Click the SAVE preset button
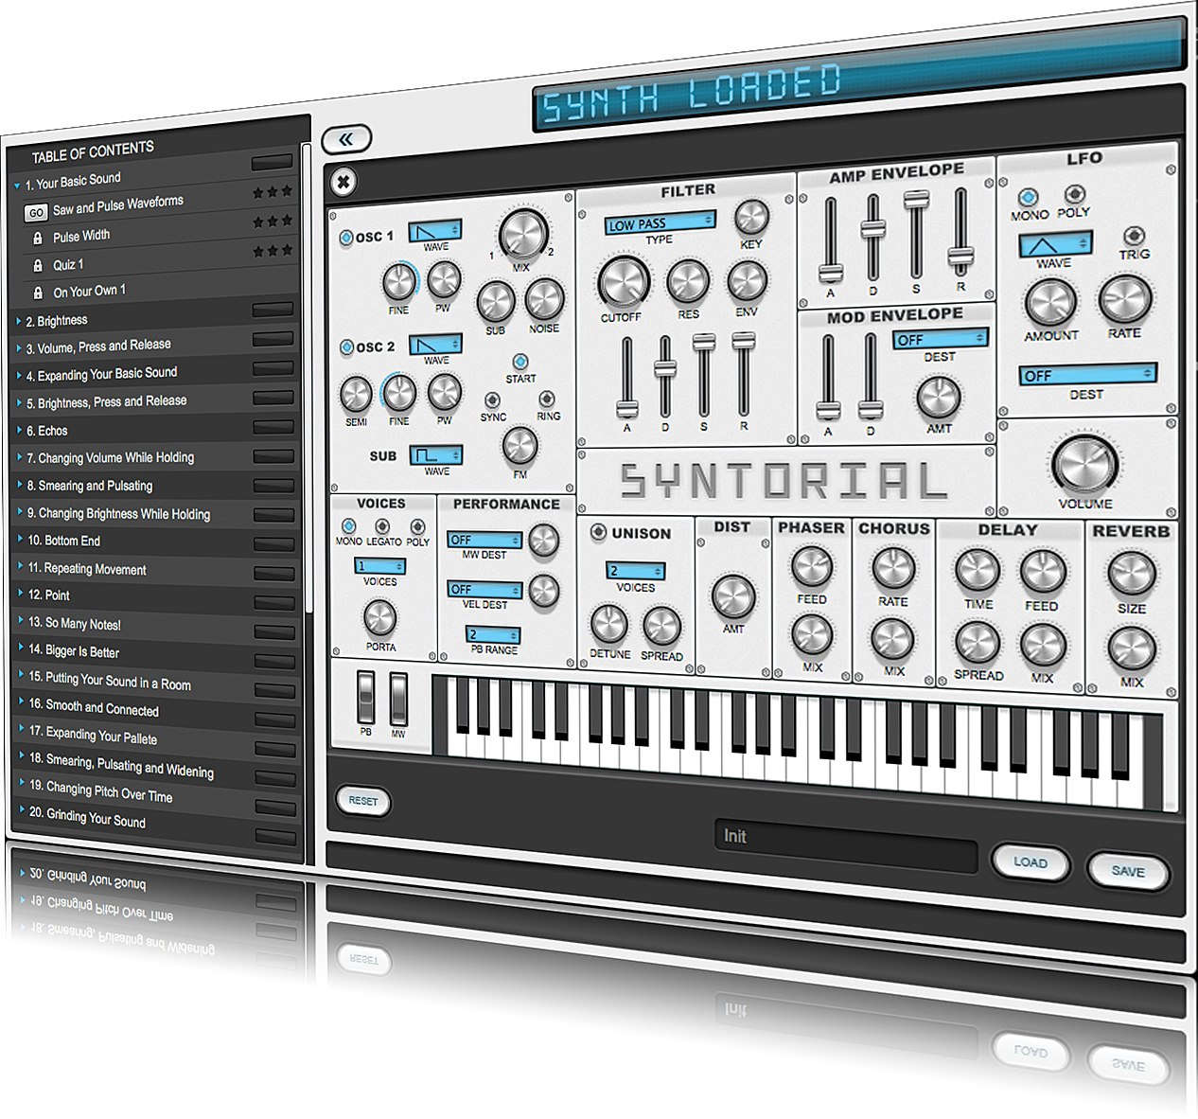The image size is (1198, 1119). tap(1128, 871)
